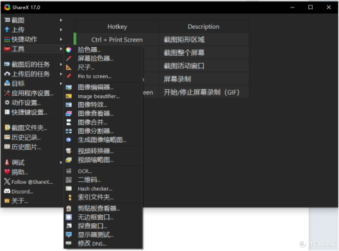Viewport: 339px width, 251px height.
Task: Open the 截图 menu
Action: point(33,20)
